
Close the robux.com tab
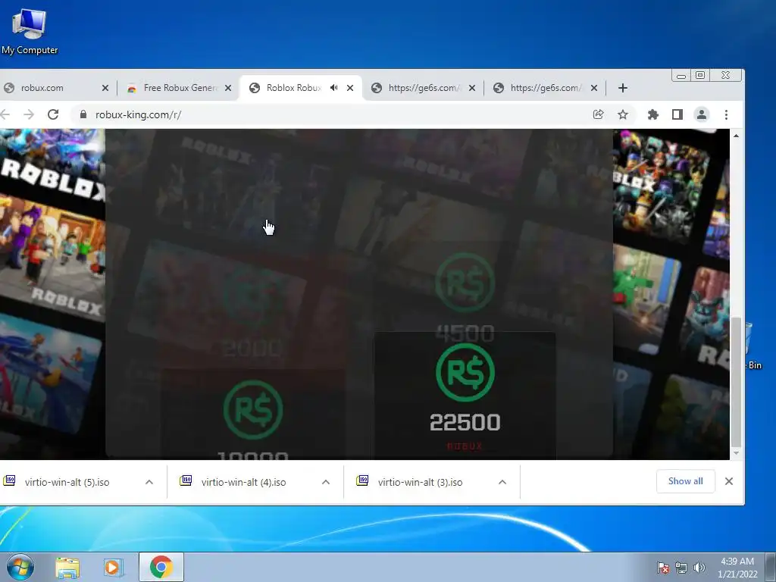click(105, 88)
